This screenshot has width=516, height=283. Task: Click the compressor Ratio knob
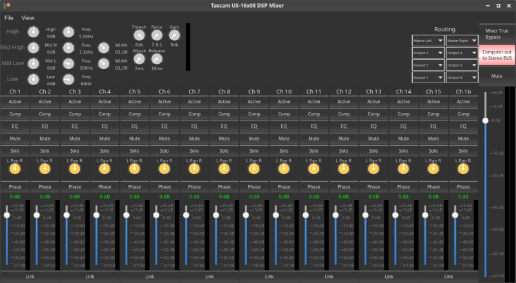tap(157, 35)
